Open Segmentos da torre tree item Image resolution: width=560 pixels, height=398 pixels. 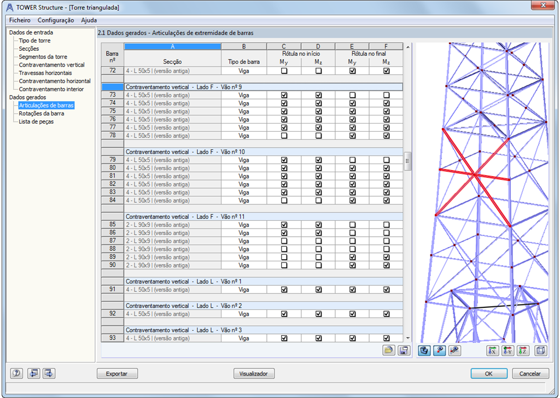point(43,56)
